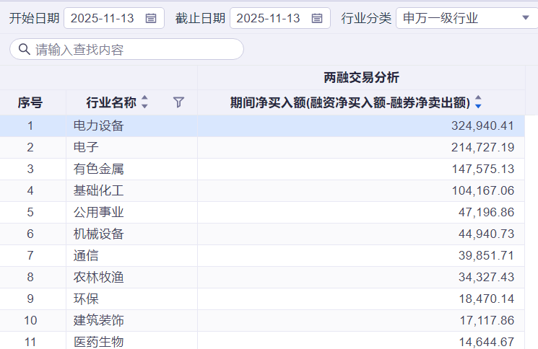The image size is (538, 349).
Task: Click the value 39,851.71
Action: pos(486,255)
